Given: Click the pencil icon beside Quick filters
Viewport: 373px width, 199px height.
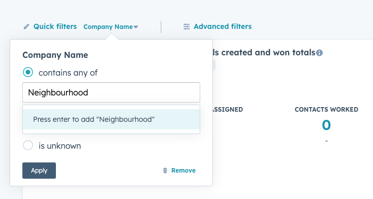Looking at the screenshot, I should (26, 26).
